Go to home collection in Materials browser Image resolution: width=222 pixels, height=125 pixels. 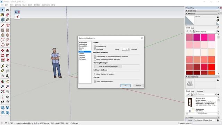click(x=194, y=32)
